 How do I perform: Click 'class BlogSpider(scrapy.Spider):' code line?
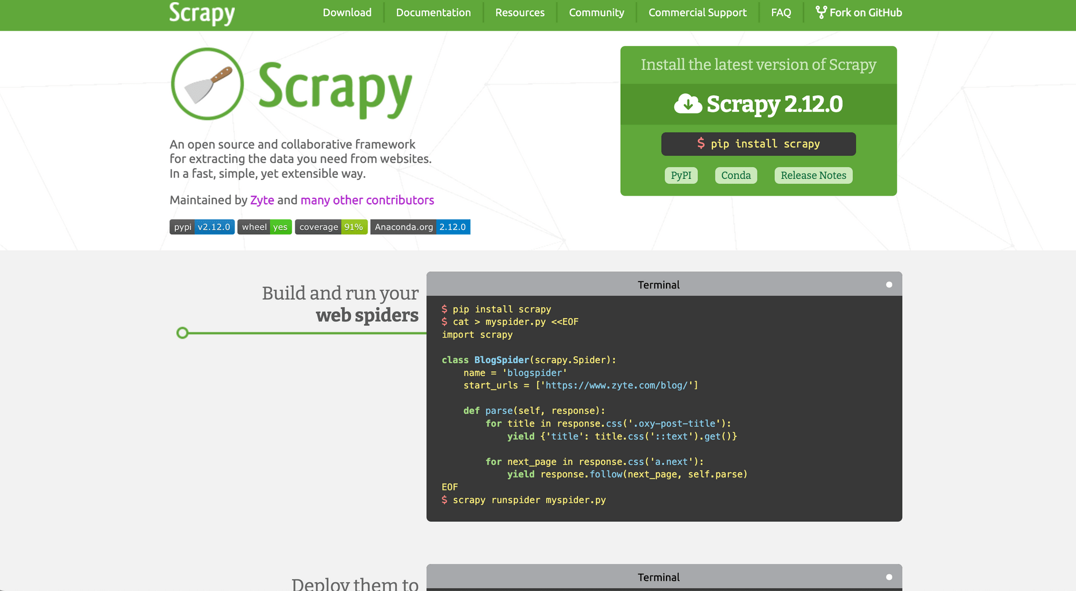click(529, 360)
